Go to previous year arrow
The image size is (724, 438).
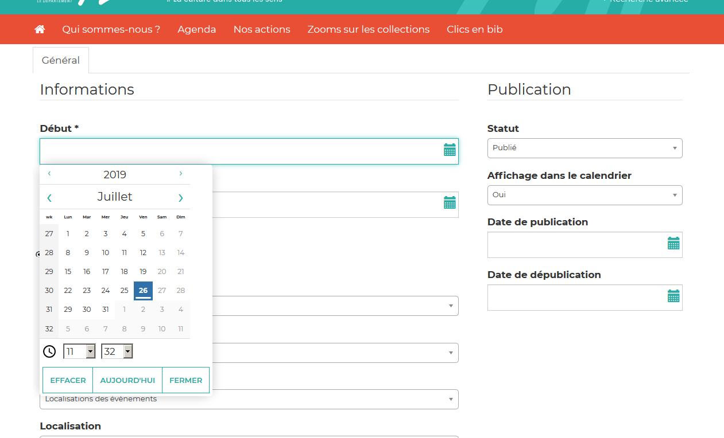[x=49, y=174]
